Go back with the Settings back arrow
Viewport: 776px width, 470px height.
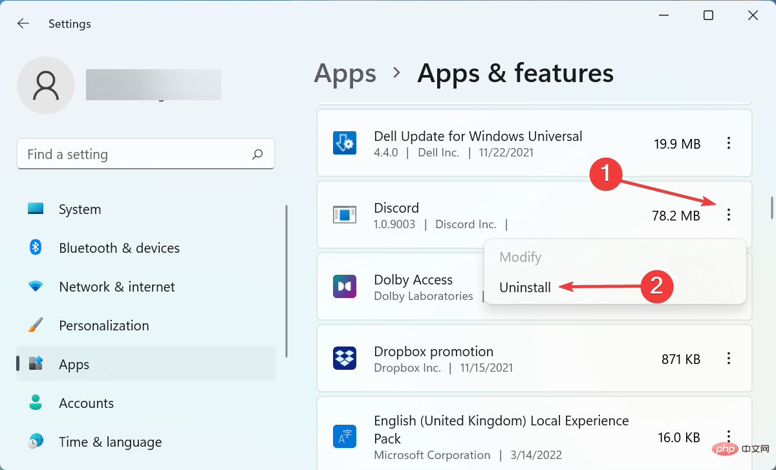coord(23,23)
